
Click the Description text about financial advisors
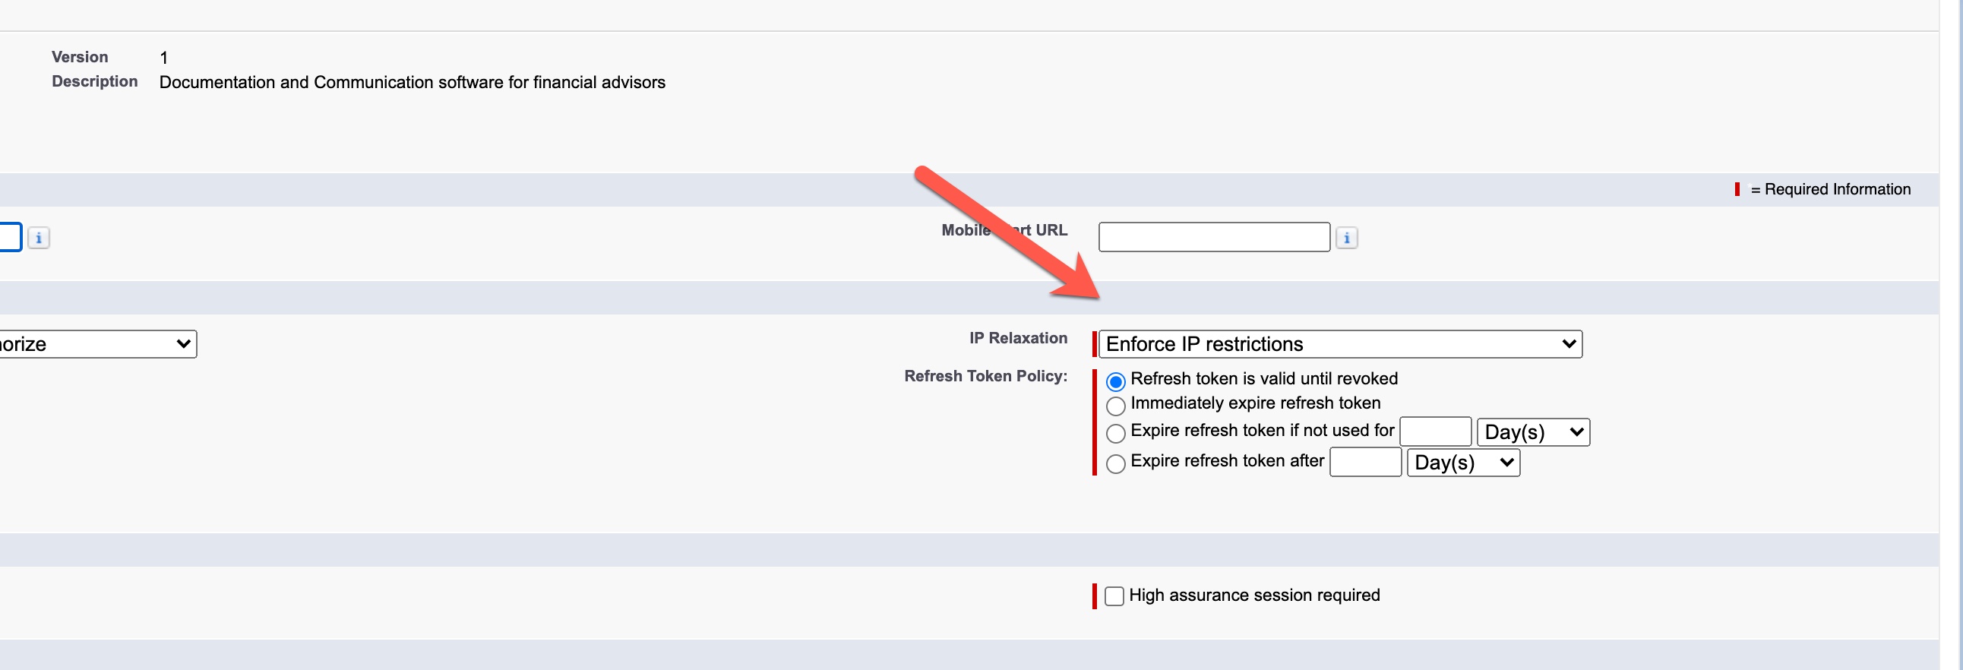tap(413, 82)
